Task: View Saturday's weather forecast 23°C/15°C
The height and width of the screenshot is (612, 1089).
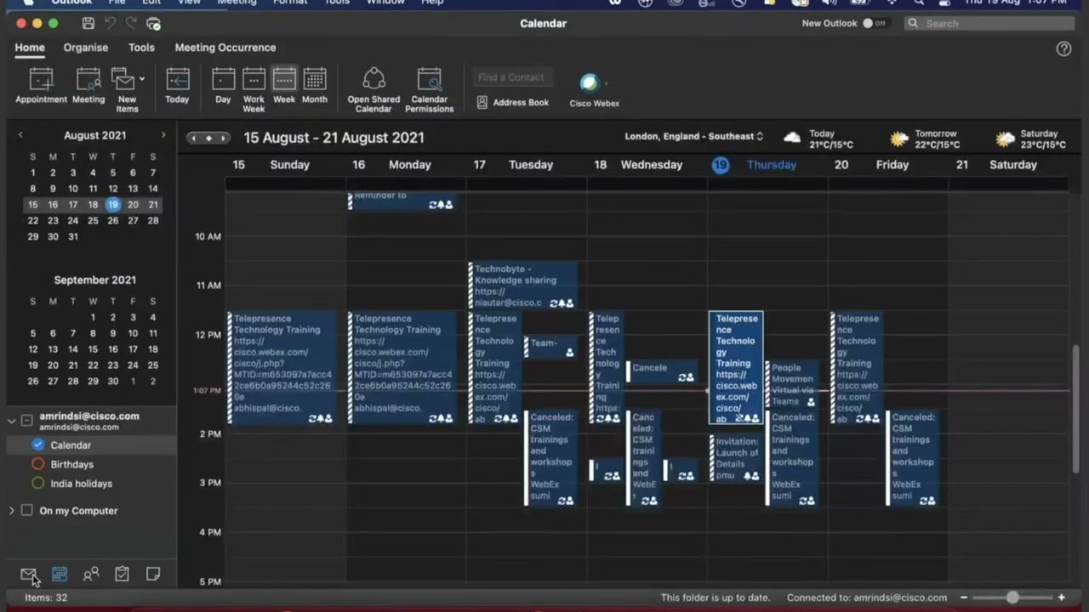Action: pyautogui.click(x=1030, y=139)
